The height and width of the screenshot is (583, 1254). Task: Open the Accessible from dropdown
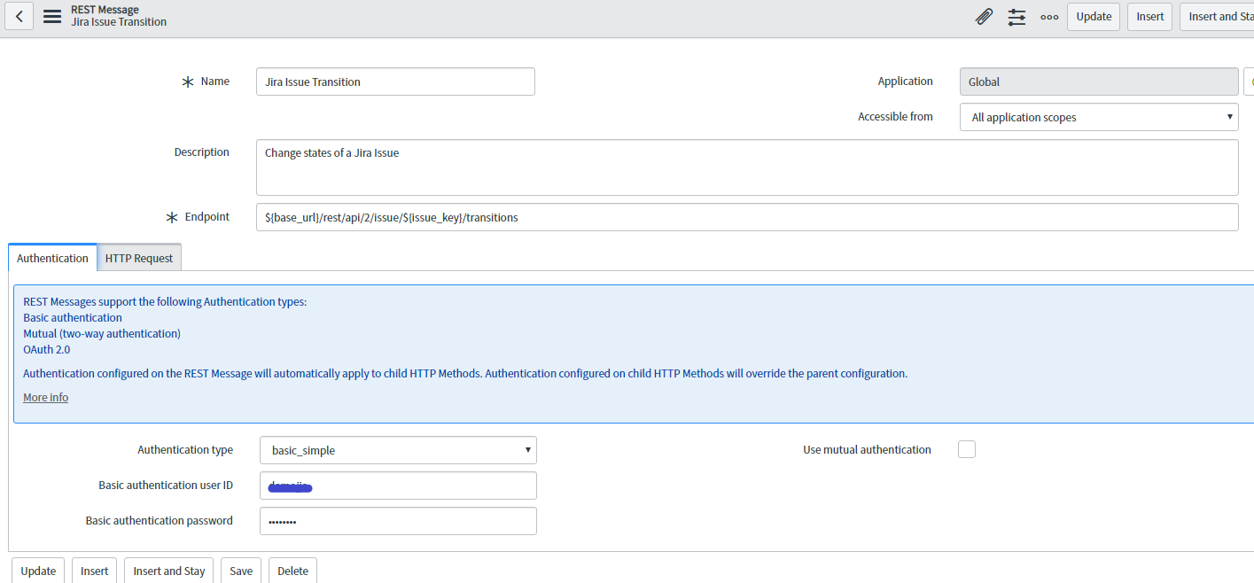pos(1099,117)
